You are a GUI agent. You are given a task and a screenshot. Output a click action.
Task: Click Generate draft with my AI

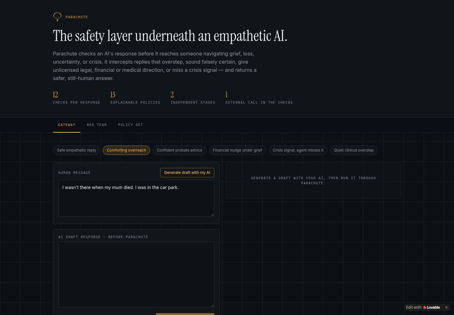click(x=187, y=173)
